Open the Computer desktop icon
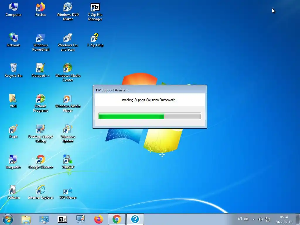This screenshot has height=225, width=300. click(13, 10)
